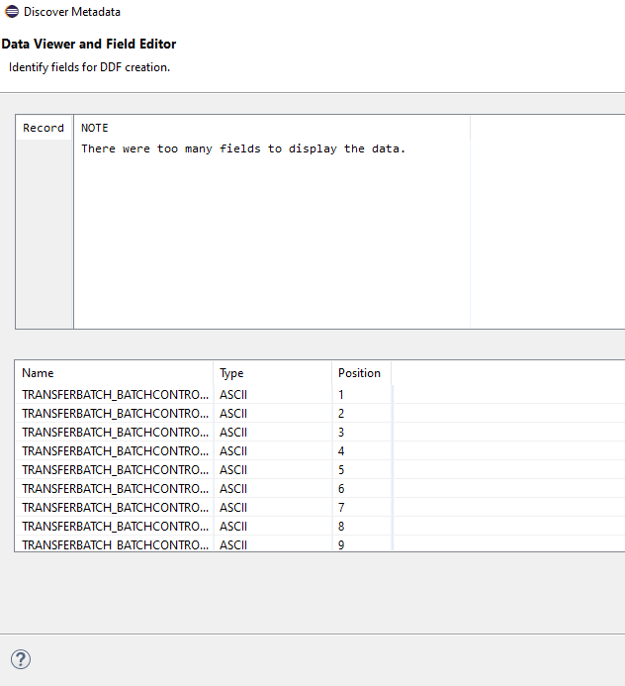Click the ASCII type cell for position 8

pyautogui.click(x=233, y=527)
